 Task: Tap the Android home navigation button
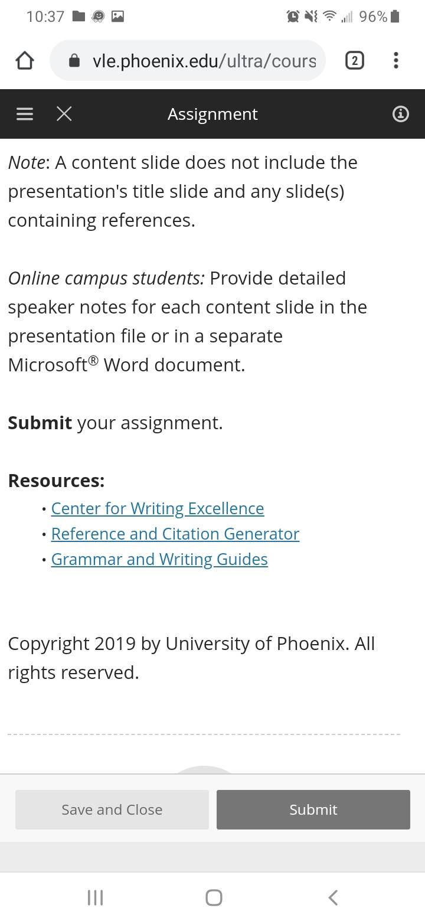coord(214,898)
